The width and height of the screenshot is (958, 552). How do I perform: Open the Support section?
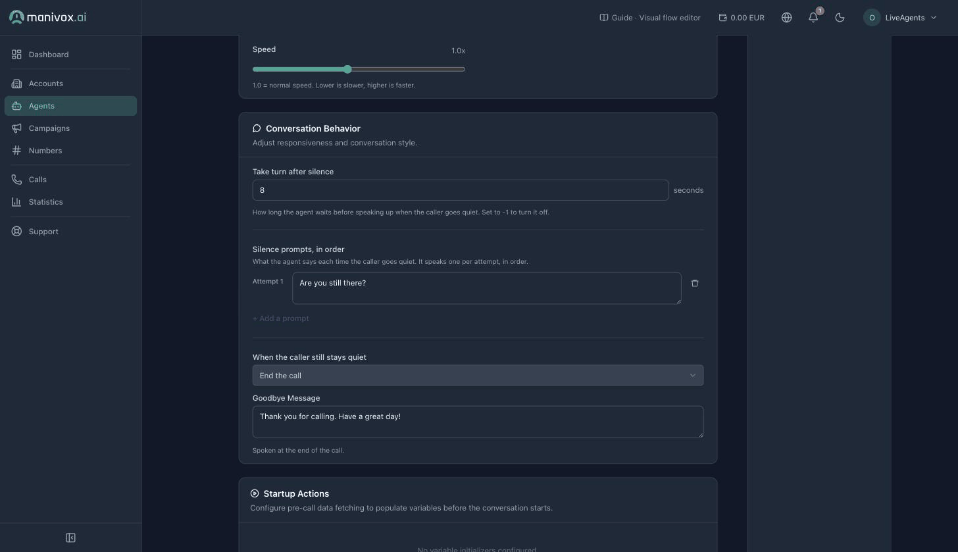point(70,232)
